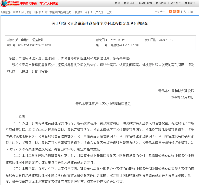Click the 打印 print link
The height and width of the screenshot is (185, 199).
[184, 12]
